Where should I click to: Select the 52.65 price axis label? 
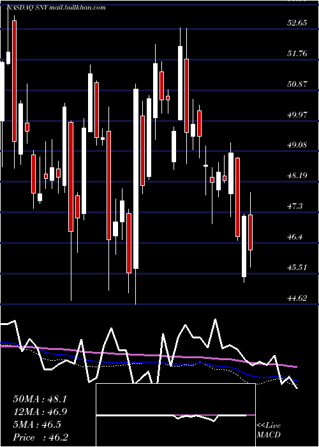point(297,23)
